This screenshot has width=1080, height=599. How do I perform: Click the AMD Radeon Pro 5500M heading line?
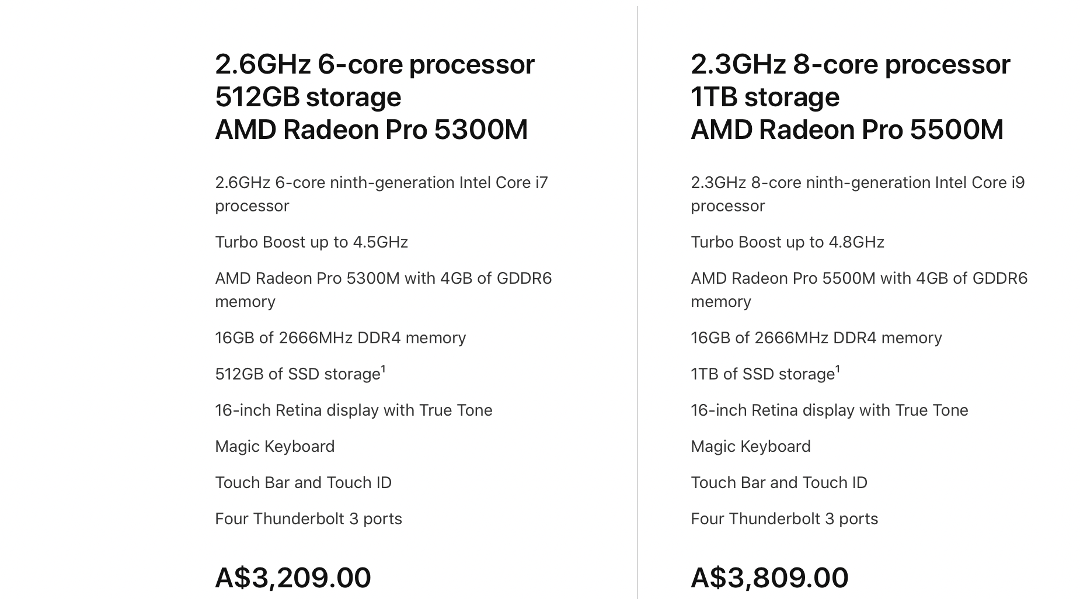point(847,130)
